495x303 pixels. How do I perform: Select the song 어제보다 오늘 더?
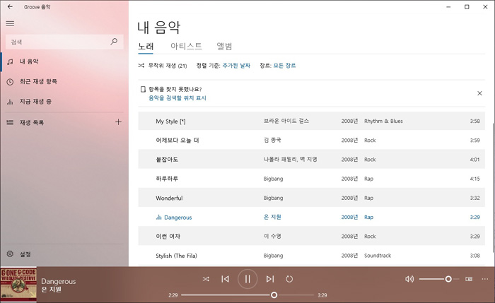coord(311,141)
